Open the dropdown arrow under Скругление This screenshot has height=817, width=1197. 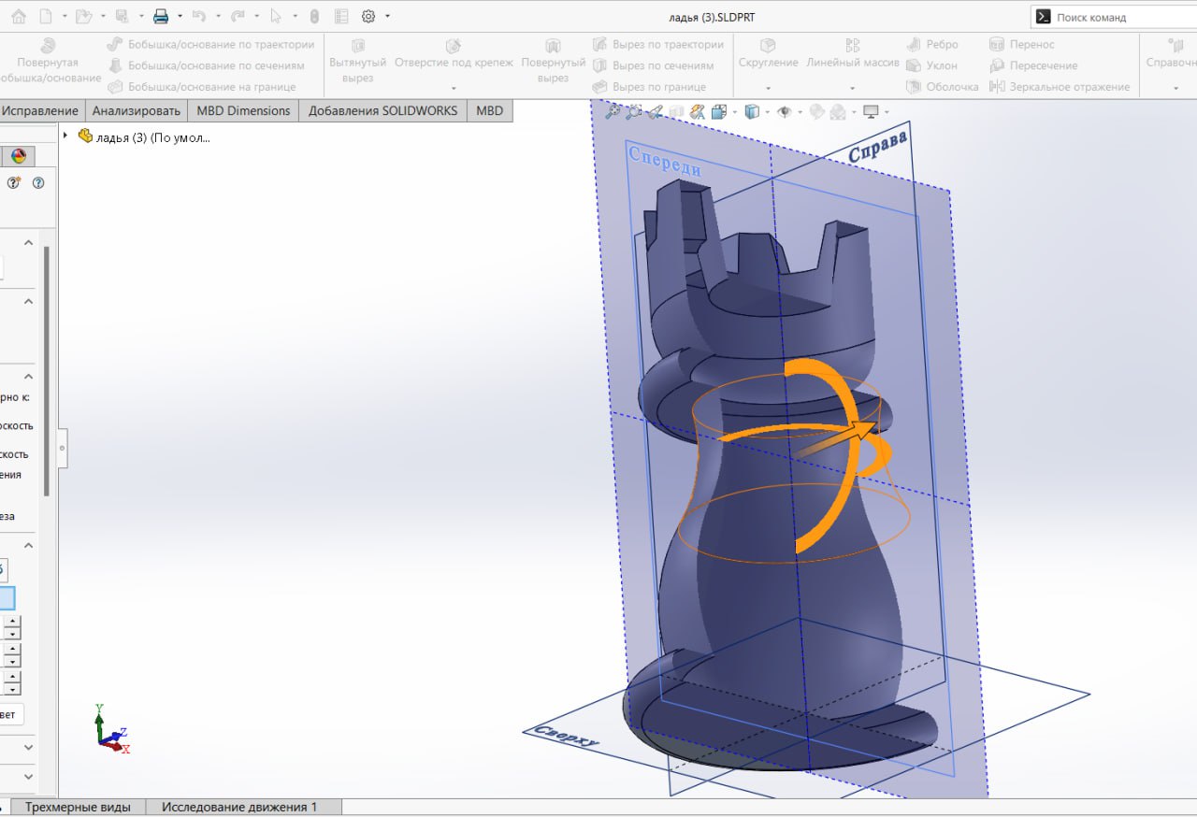[768, 88]
